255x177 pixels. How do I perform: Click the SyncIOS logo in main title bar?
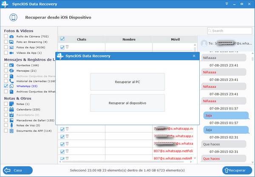[x=5, y=4]
